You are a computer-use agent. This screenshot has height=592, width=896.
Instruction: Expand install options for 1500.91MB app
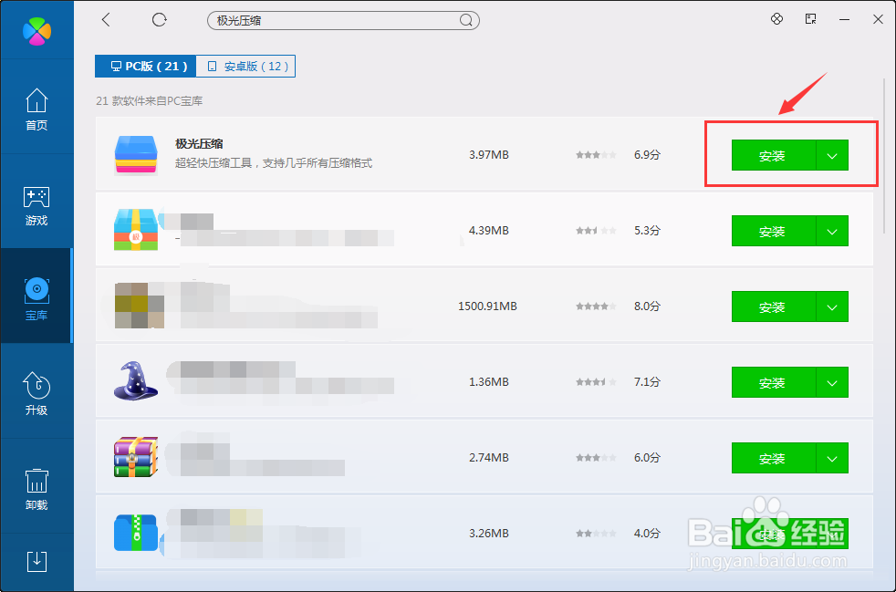832,306
